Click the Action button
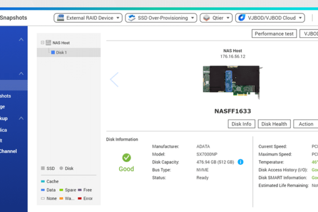This screenshot has height=212, width=318. click(x=306, y=124)
